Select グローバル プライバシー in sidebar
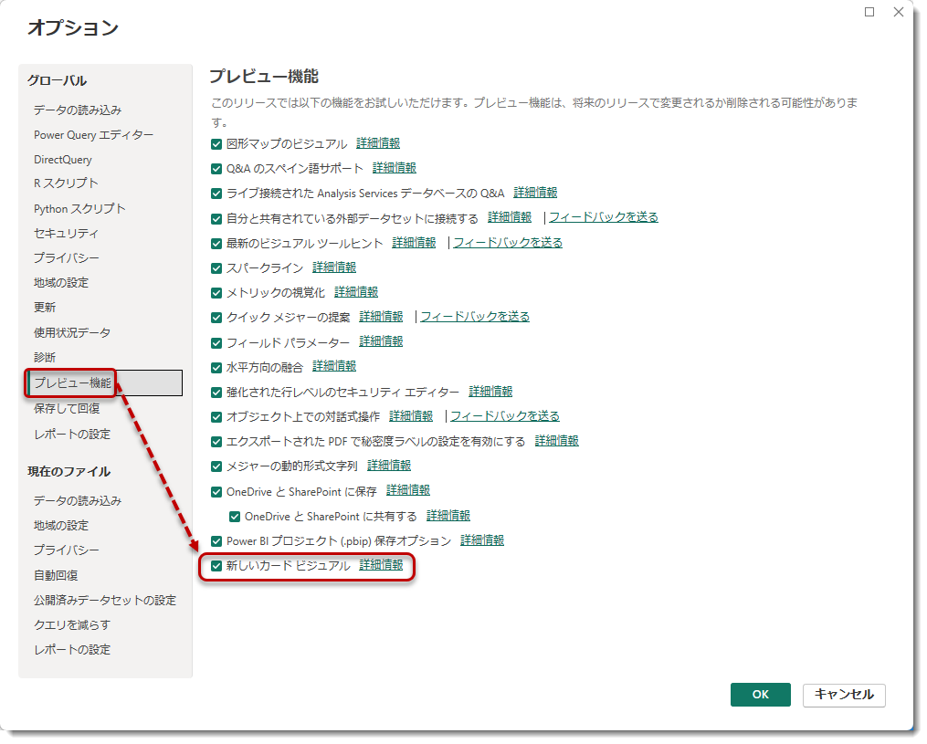 66,258
